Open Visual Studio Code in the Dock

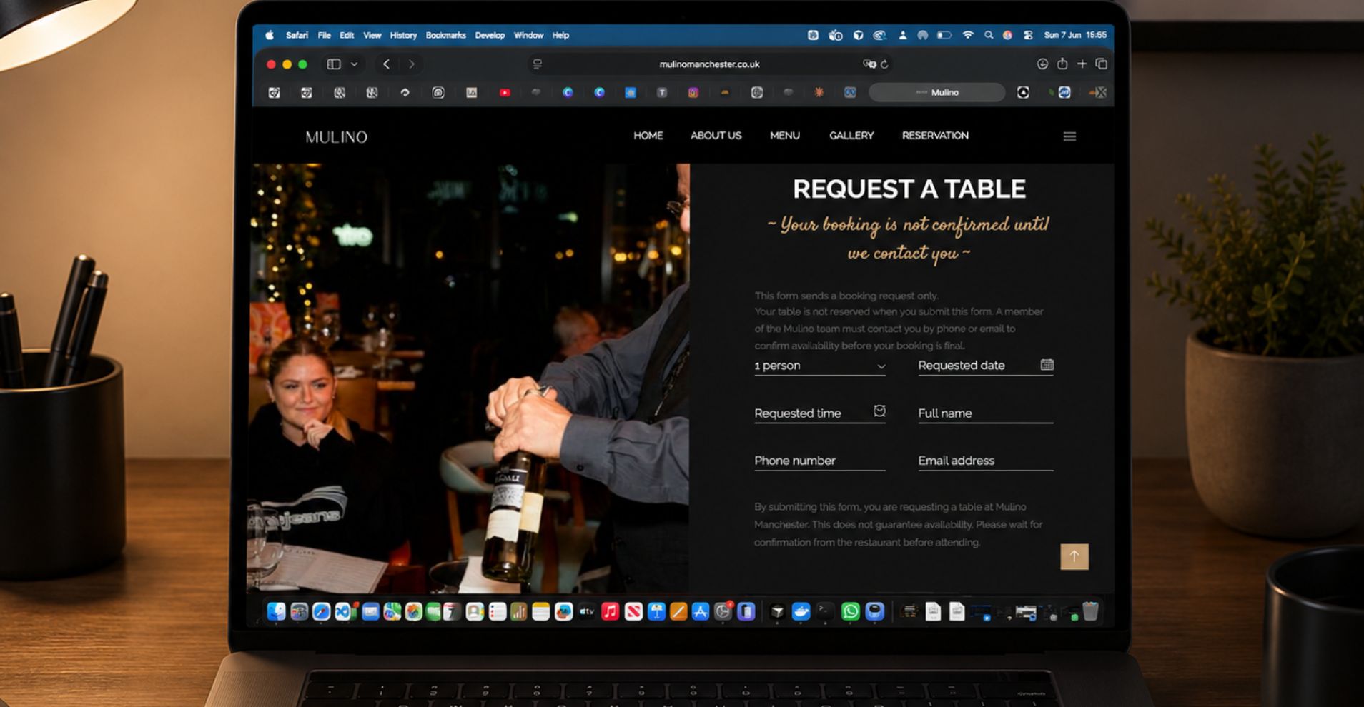(345, 612)
